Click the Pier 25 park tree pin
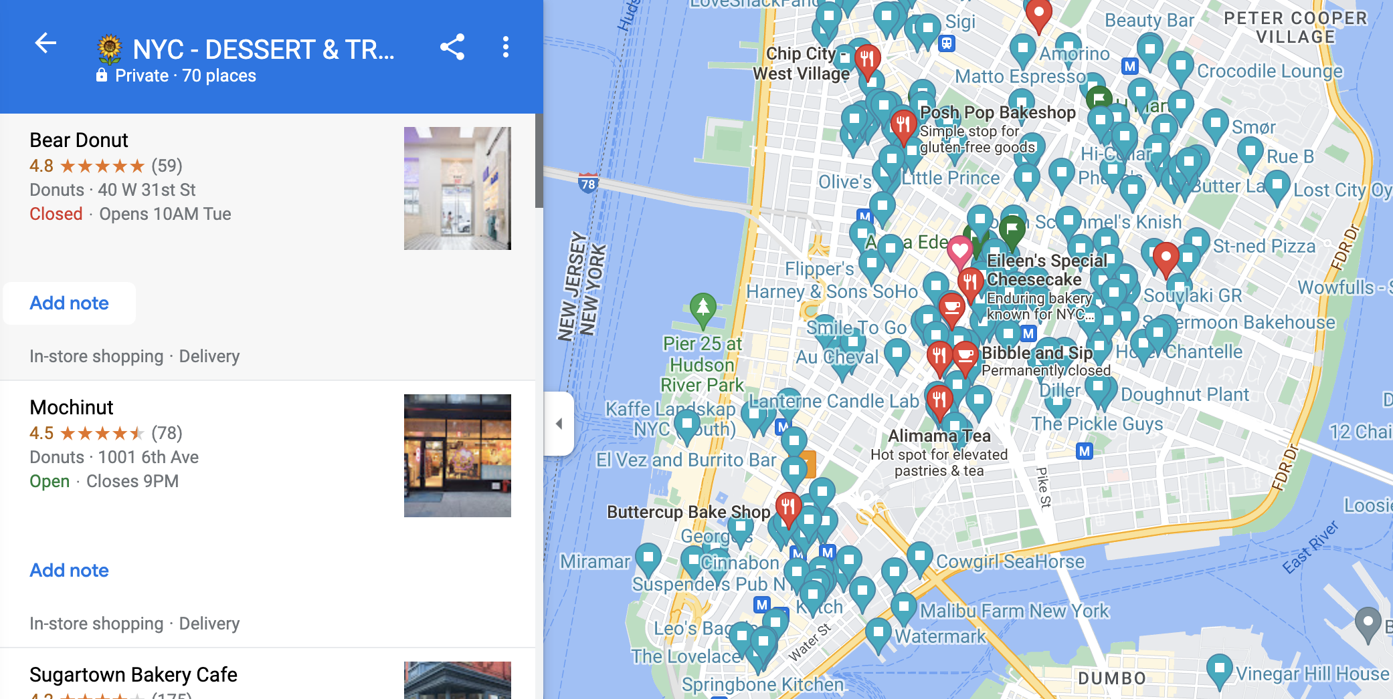 tap(703, 309)
